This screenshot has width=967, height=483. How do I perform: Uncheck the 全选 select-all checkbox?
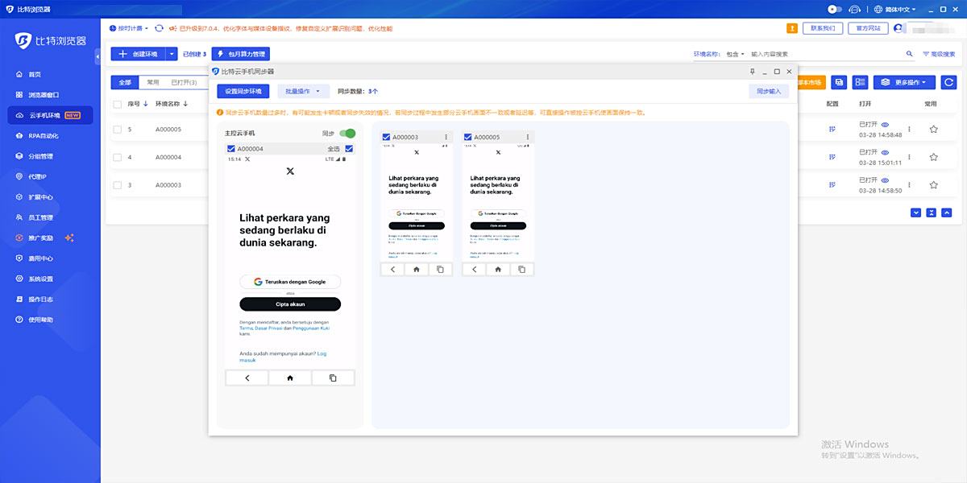pyautogui.click(x=349, y=149)
